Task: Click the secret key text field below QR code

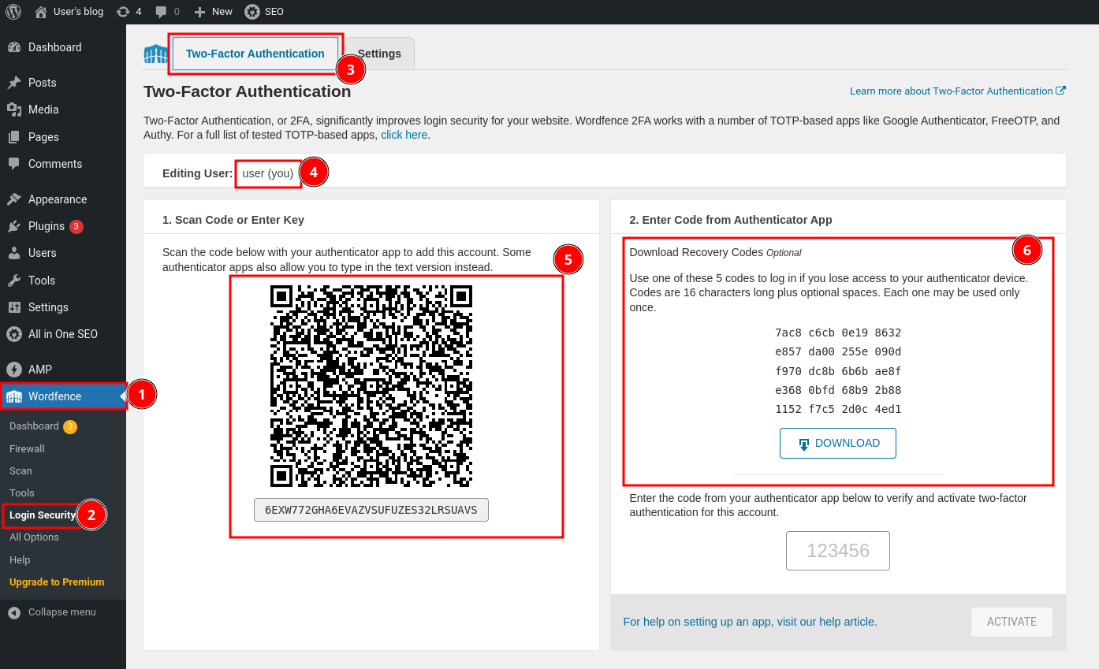Action: 371,510
